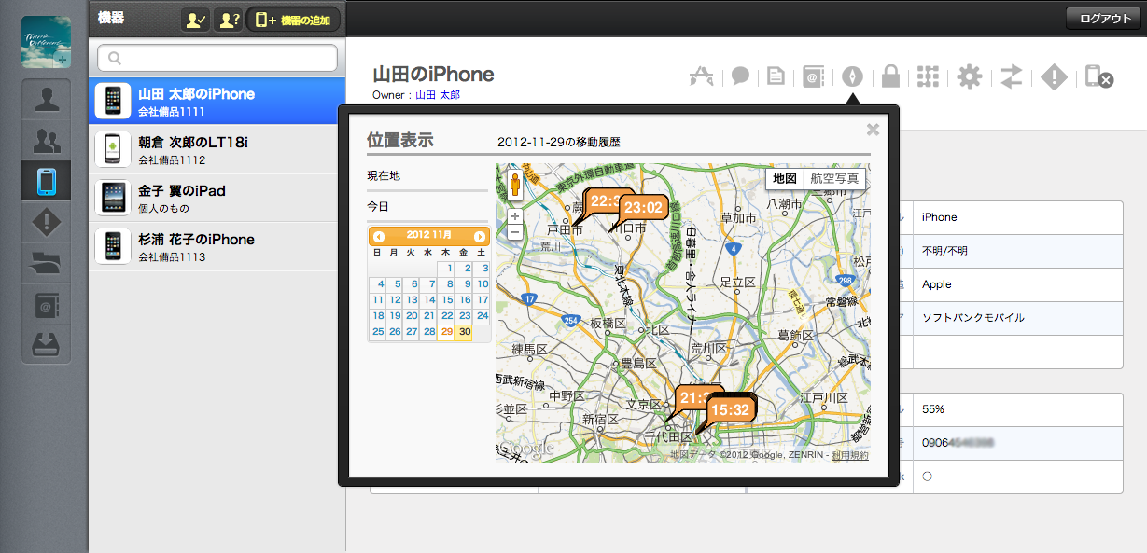This screenshot has width=1147, height=553.
Task: Switch map to 航空写真 view
Action: click(834, 179)
